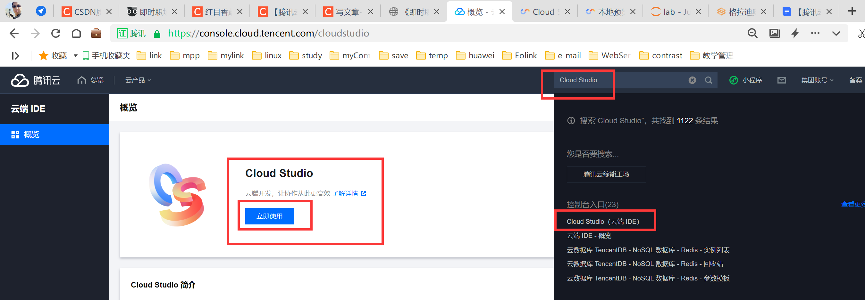The height and width of the screenshot is (300, 865).
Task: Open result Redis - 实例列表
Action: 648,250
